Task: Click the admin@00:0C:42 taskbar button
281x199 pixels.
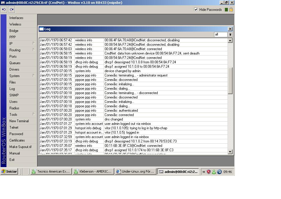Action: point(178,172)
